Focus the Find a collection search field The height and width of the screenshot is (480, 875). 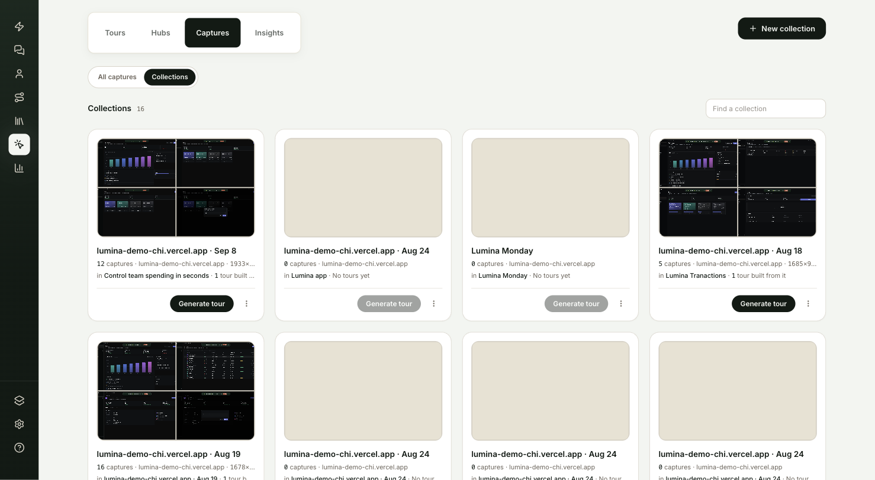pos(765,109)
